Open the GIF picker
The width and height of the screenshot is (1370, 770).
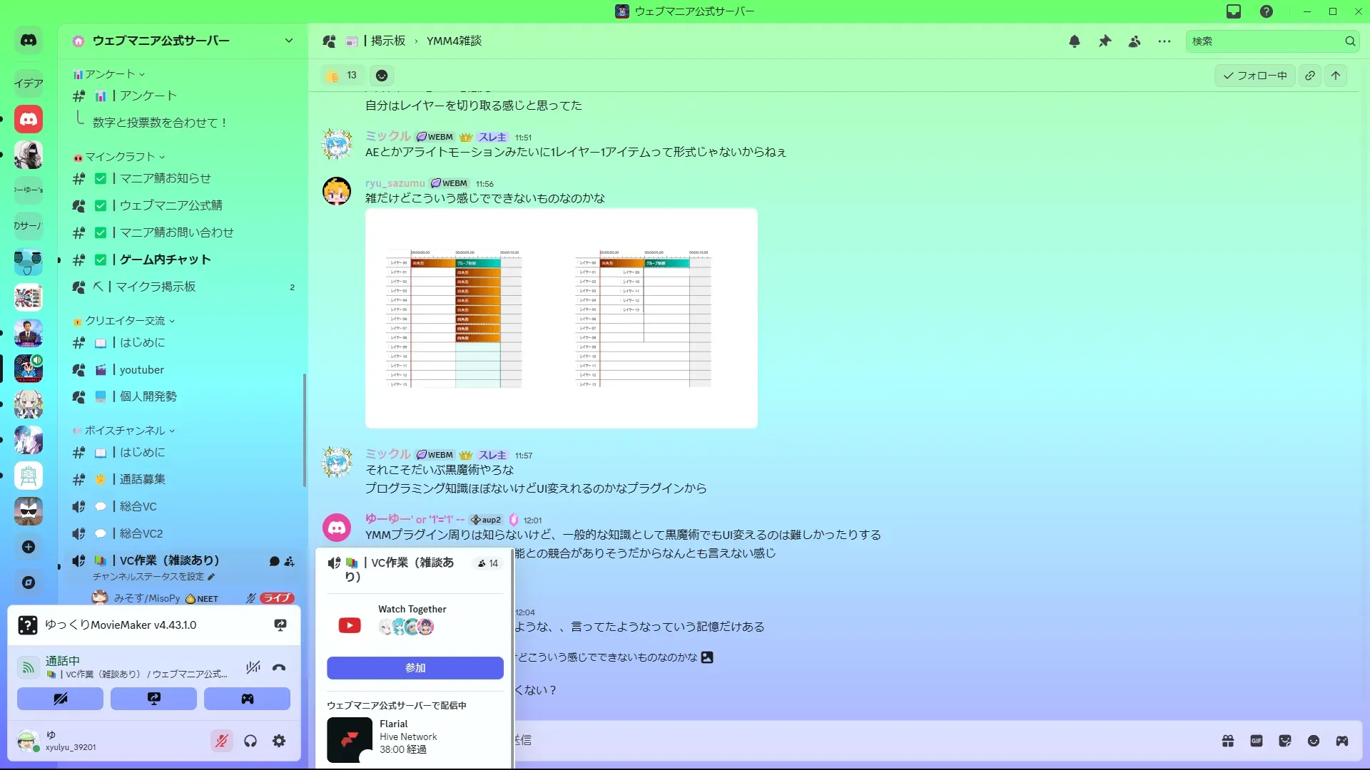pyautogui.click(x=1257, y=741)
